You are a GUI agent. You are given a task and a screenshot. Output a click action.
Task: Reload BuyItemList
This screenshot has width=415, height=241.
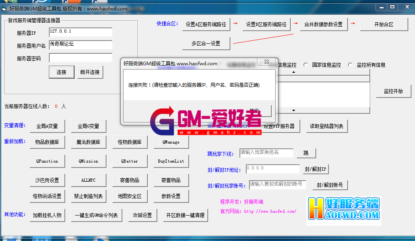pyautogui.click(x=171, y=161)
